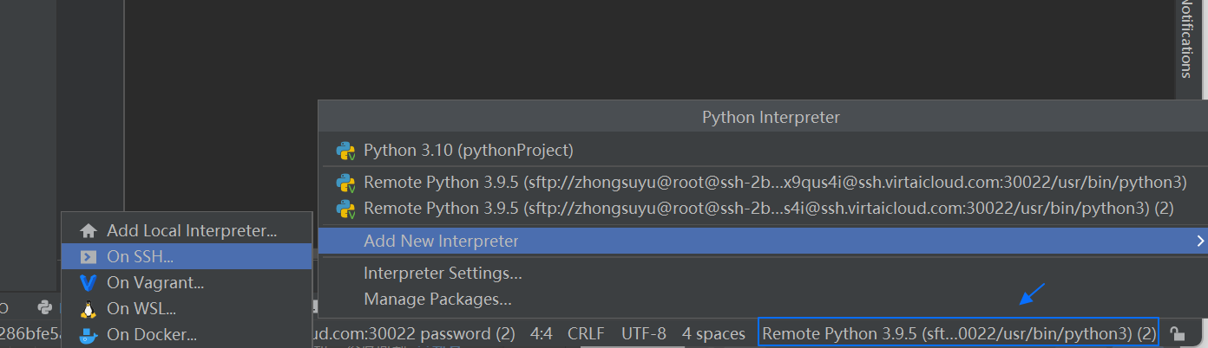Screen dimensions: 1208x348
Task: Click the Vagrant V icon
Action: (x=88, y=283)
